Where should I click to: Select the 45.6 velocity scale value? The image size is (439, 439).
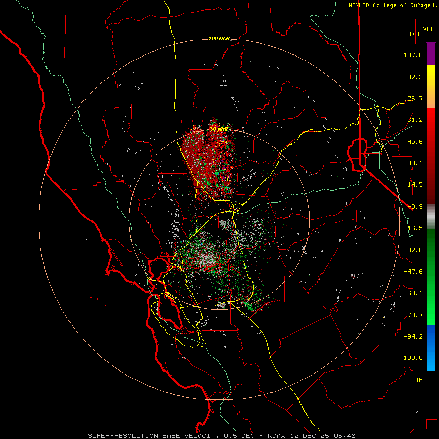click(415, 141)
